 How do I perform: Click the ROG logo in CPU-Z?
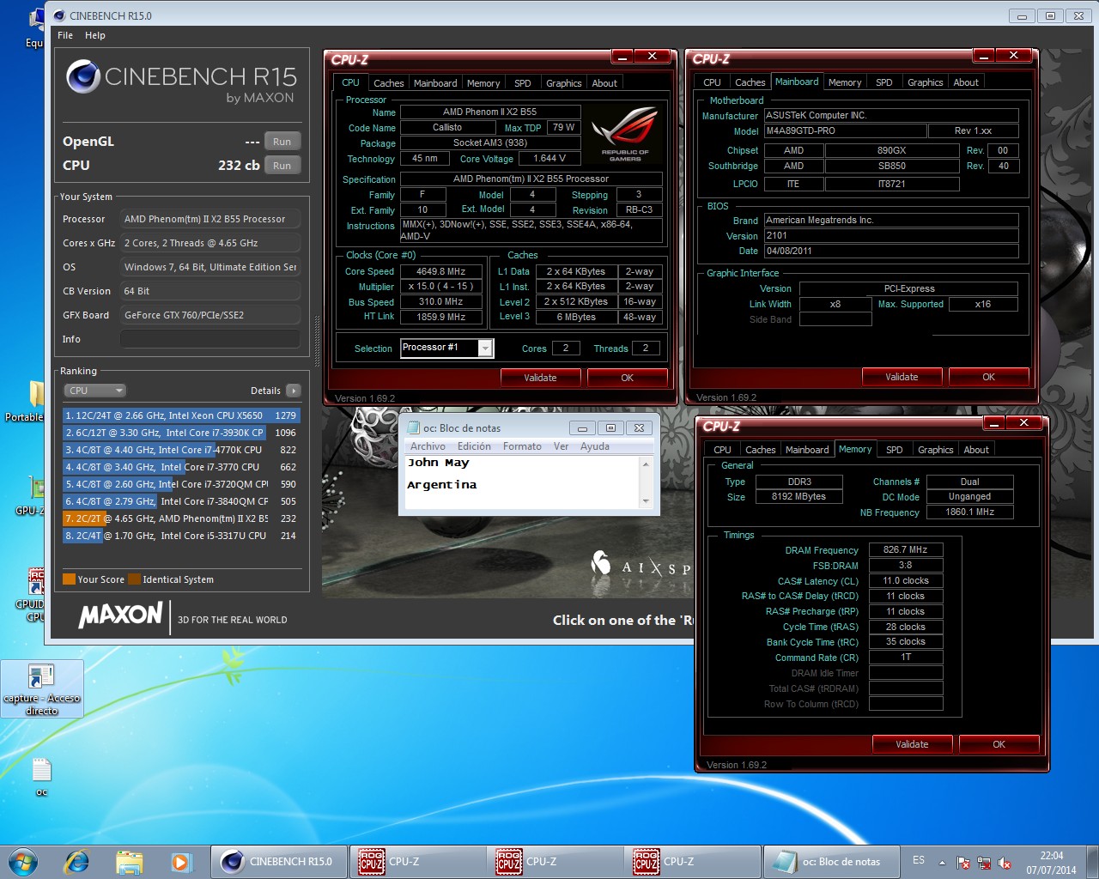(x=625, y=133)
